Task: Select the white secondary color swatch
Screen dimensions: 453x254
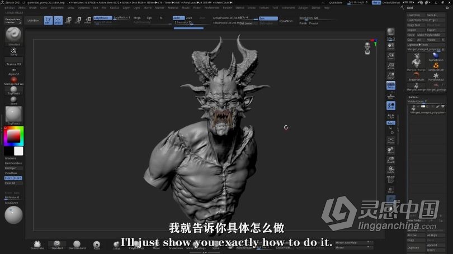Action: tap(18, 151)
